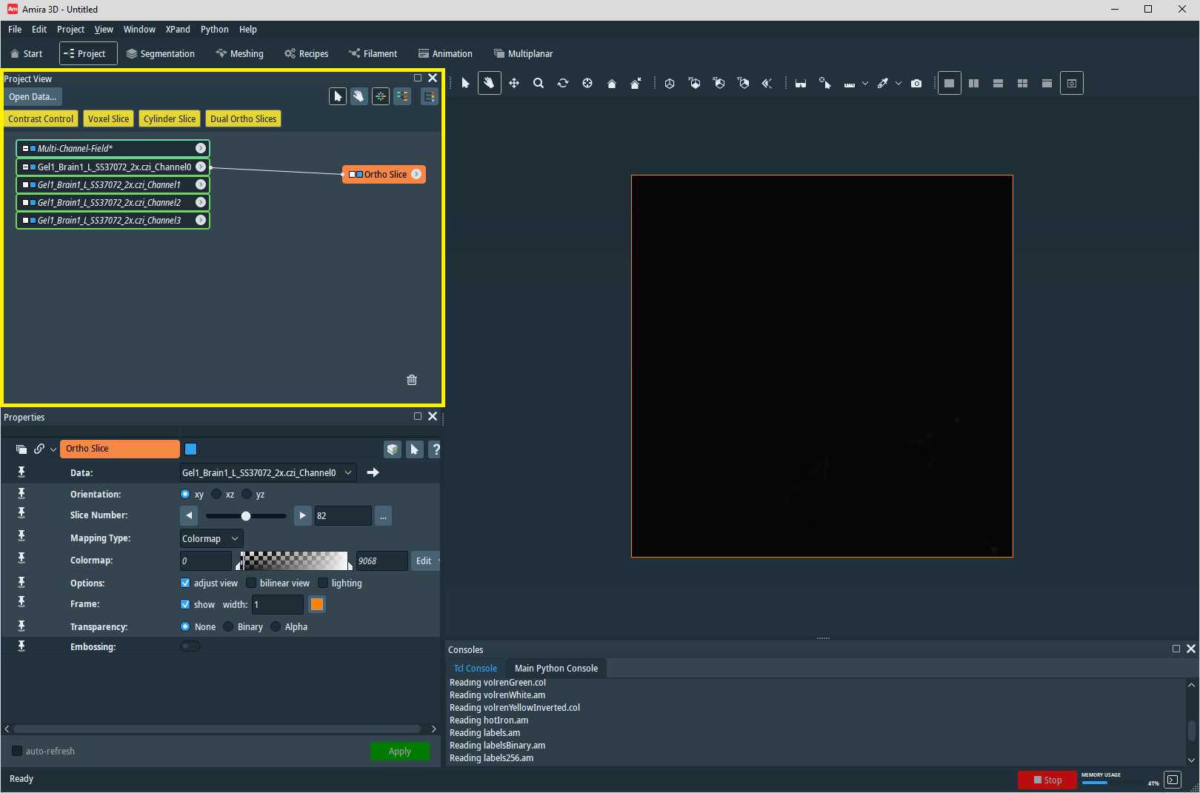Viewport: 1200px width, 793px height.
Task: Open the Python menu
Action: pos(215,30)
